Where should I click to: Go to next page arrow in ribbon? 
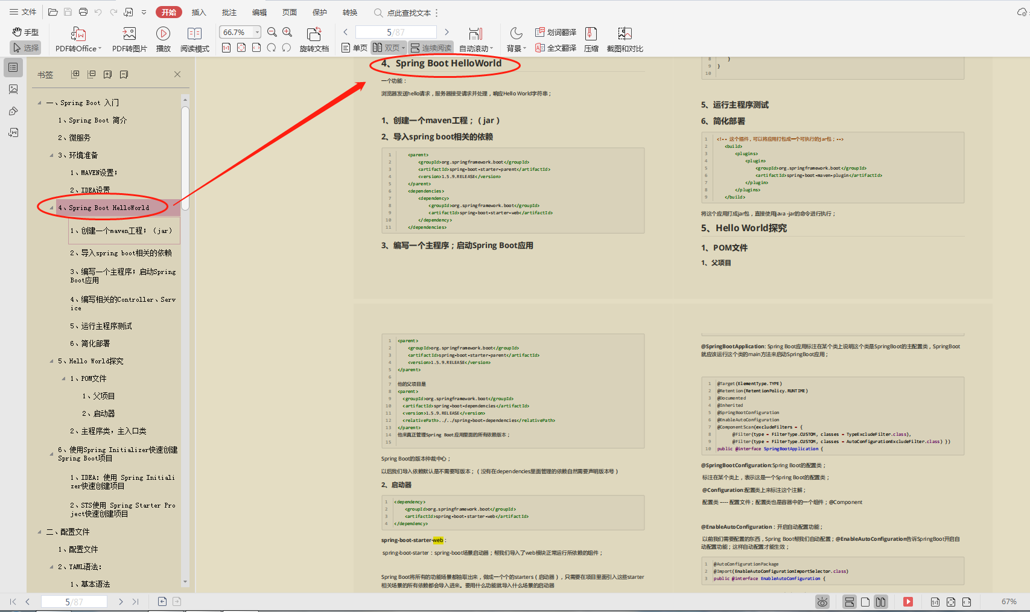(x=447, y=32)
